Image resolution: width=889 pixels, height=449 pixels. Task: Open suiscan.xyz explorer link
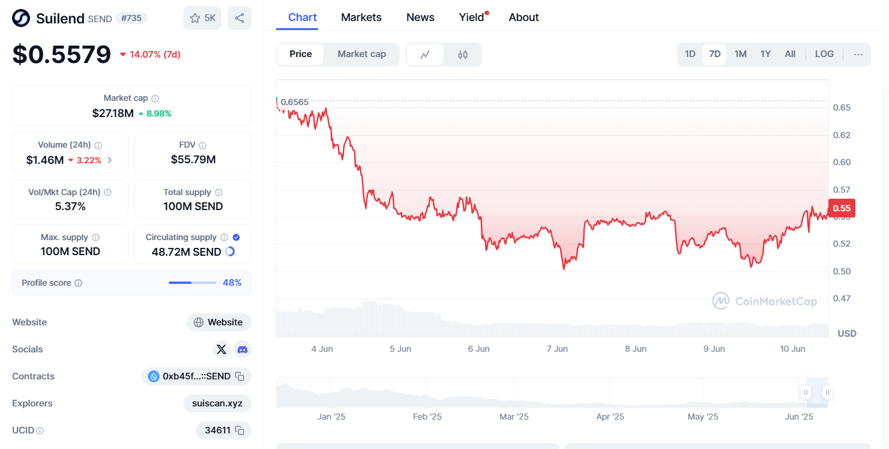click(217, 403)
